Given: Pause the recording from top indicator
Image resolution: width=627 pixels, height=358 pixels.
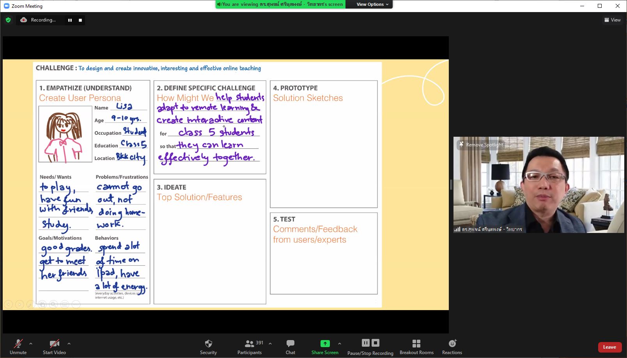Looking at the screenshot, I should [70, 20].
